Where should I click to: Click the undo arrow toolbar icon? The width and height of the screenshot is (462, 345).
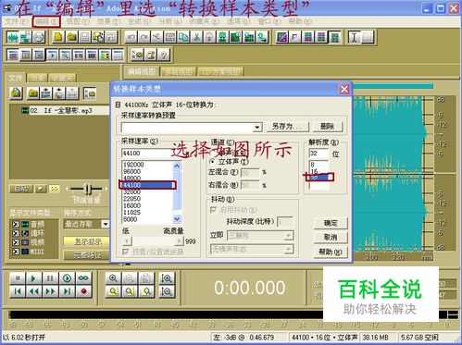tap(131, 37)
